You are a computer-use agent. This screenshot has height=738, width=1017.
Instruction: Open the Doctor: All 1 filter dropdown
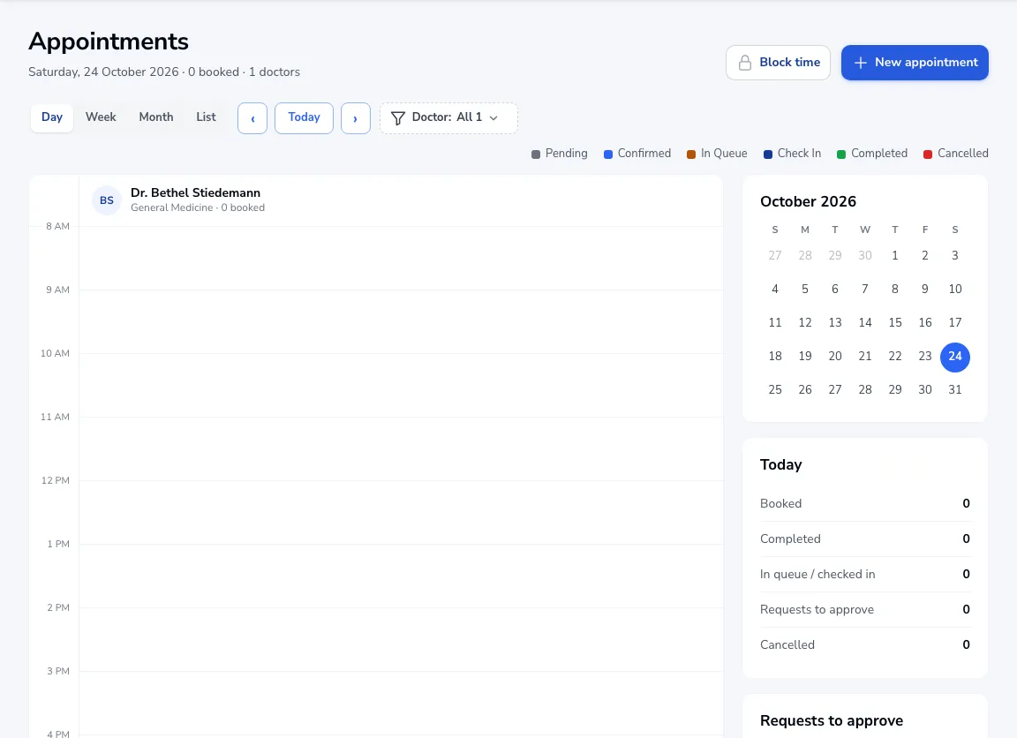(448, 118)
